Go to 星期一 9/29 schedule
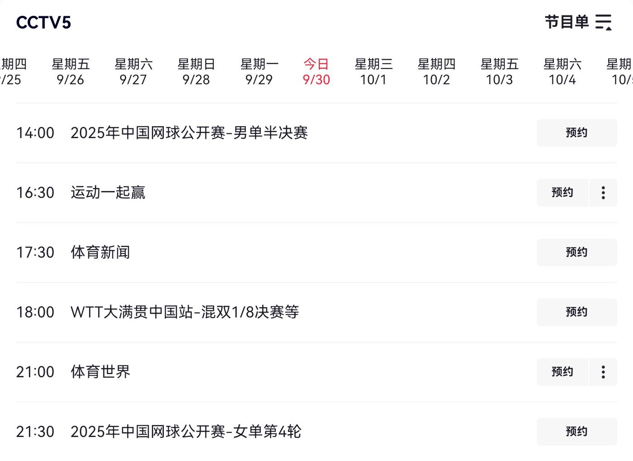633x461 pixels. (x=259, y=72)
